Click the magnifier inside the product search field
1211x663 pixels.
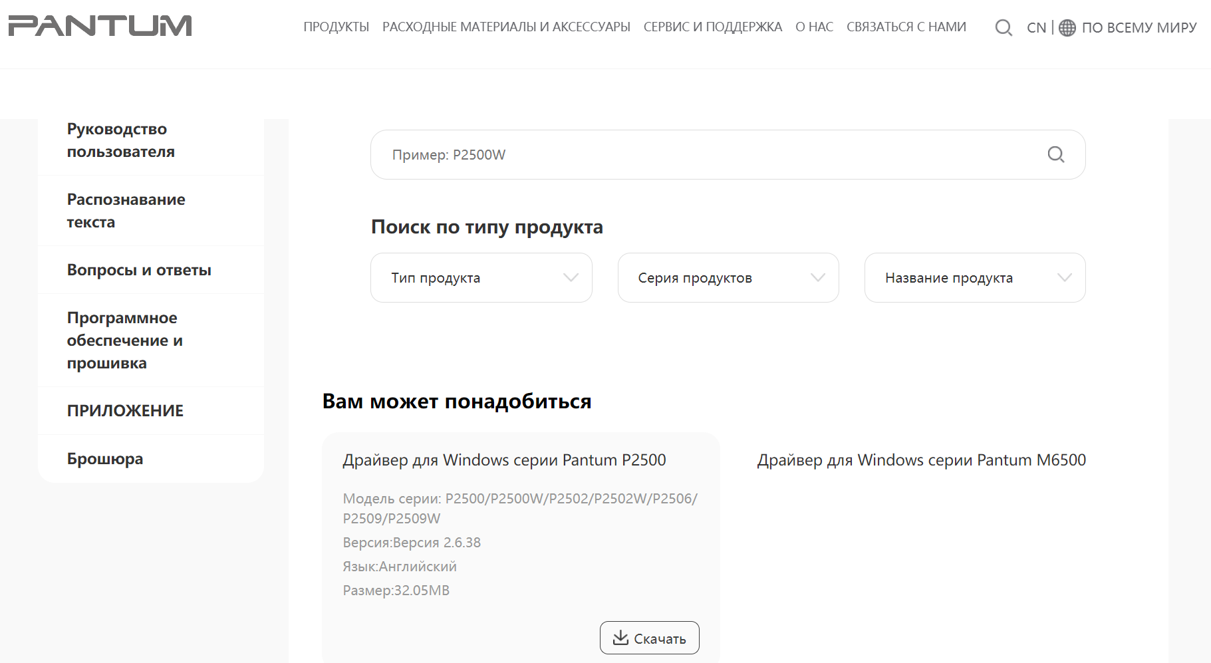click(x=1055, y=154)
